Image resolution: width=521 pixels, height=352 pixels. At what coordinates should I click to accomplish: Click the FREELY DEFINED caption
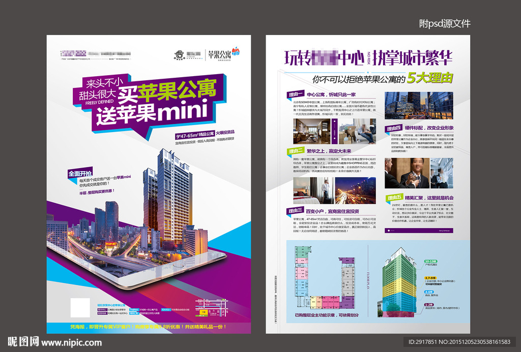pyautogui.click(x=99, y=103)
